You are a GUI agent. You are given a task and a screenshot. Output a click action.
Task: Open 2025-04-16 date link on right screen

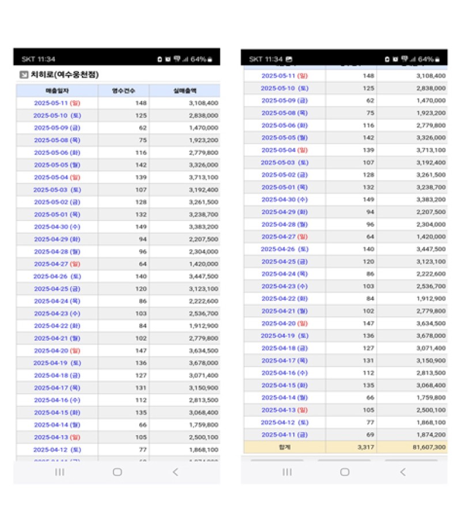(x=285, y=373)
